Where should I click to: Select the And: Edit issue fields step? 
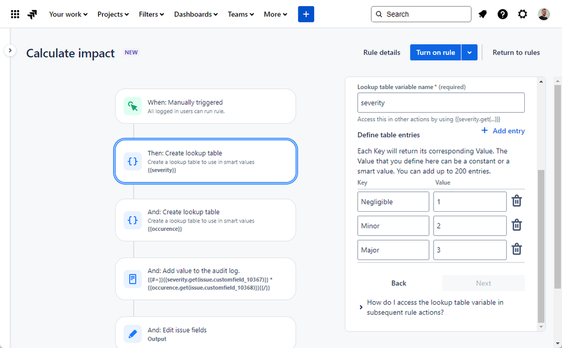pos(206,332)
